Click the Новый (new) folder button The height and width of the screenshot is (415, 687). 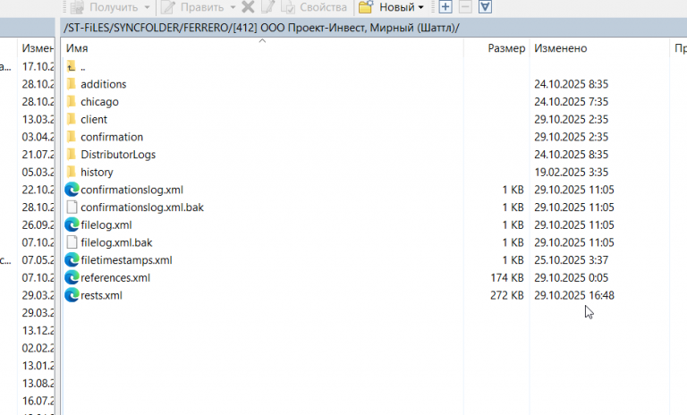386,7
